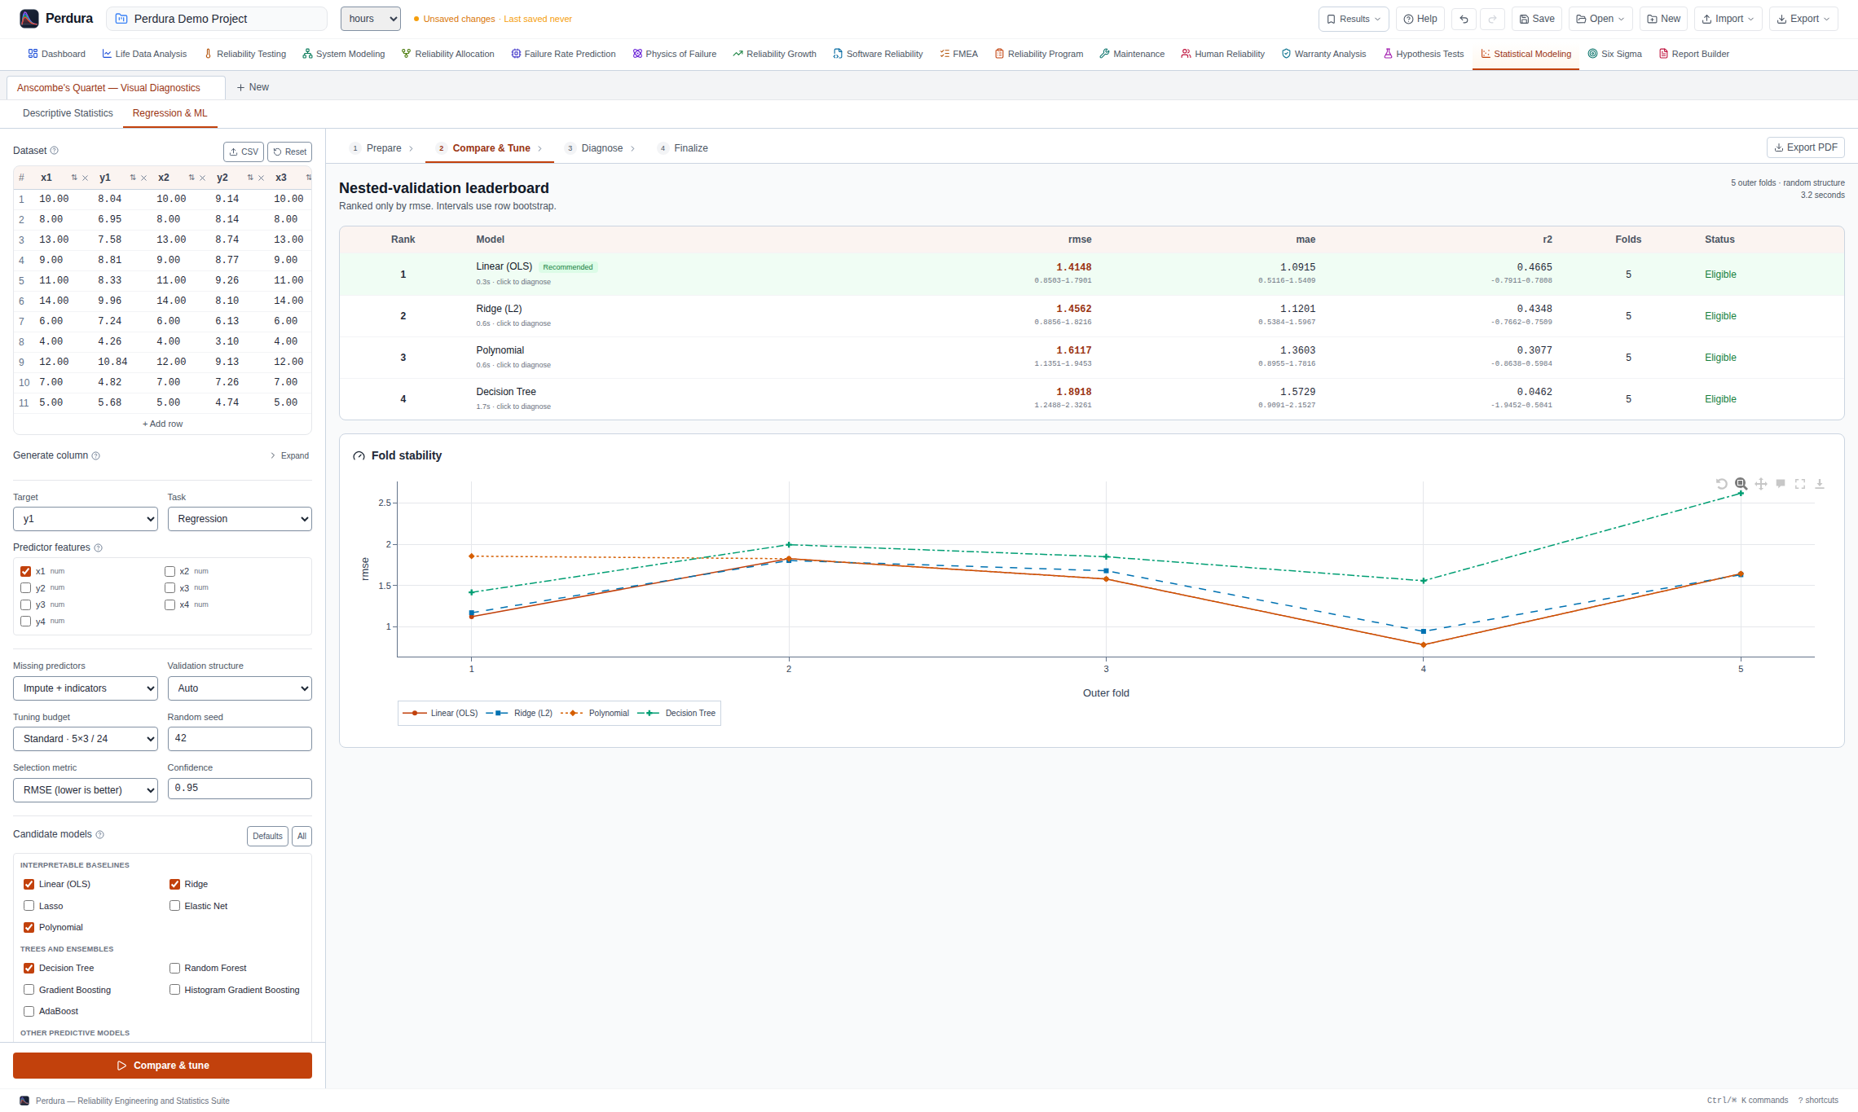Click the Export PDF button
Image resolution: width=1858 pixels, height=1112 pixels.
click(1806, 147)
